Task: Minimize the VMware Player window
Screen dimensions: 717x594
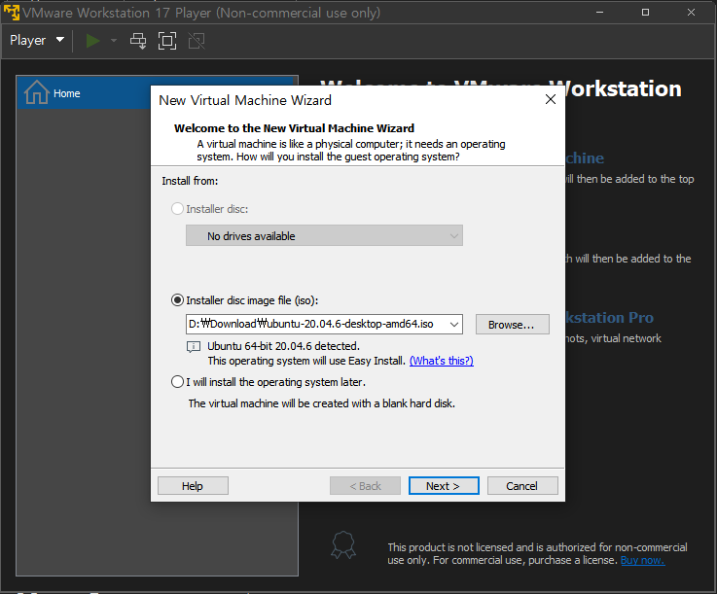Action: pyautogui.click(x=600, y=13)
